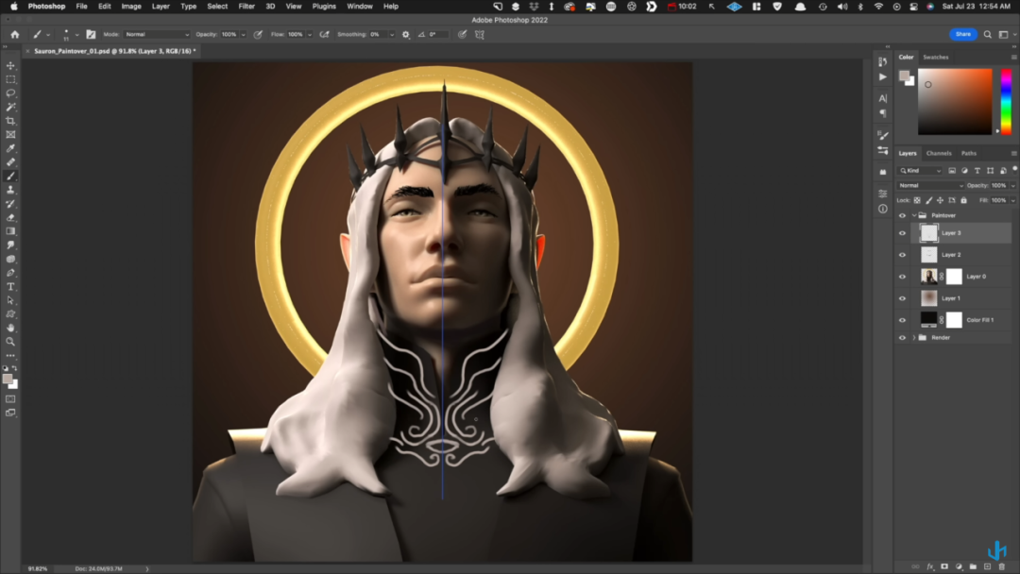Select the Frame tool
The height and width of the screenshot is (574, 1020).
pyautogui.click(x=10, y=135)
